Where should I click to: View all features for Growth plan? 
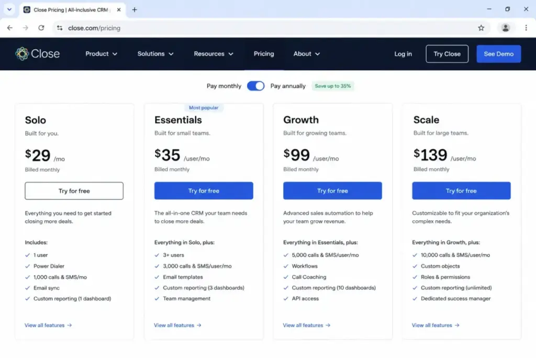(307, 325)
